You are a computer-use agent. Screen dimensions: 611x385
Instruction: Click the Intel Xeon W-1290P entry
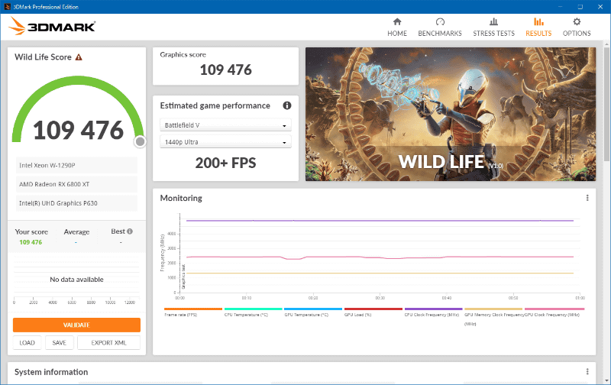click(77, 165)
